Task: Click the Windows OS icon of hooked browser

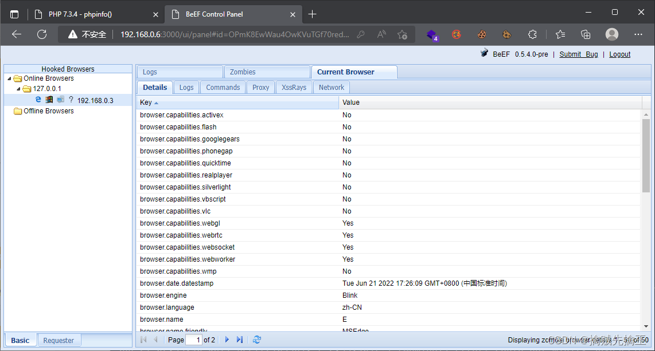Action: tap(49, 100)
